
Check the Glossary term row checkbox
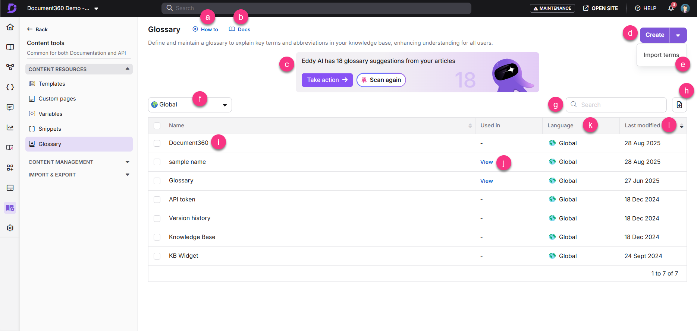coord(157,181)
